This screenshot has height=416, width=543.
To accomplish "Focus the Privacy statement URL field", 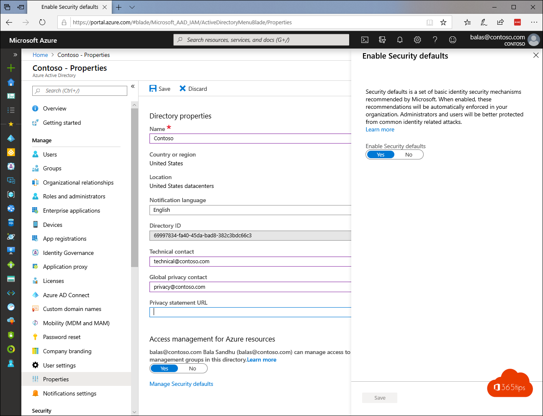I will [250, 312].
